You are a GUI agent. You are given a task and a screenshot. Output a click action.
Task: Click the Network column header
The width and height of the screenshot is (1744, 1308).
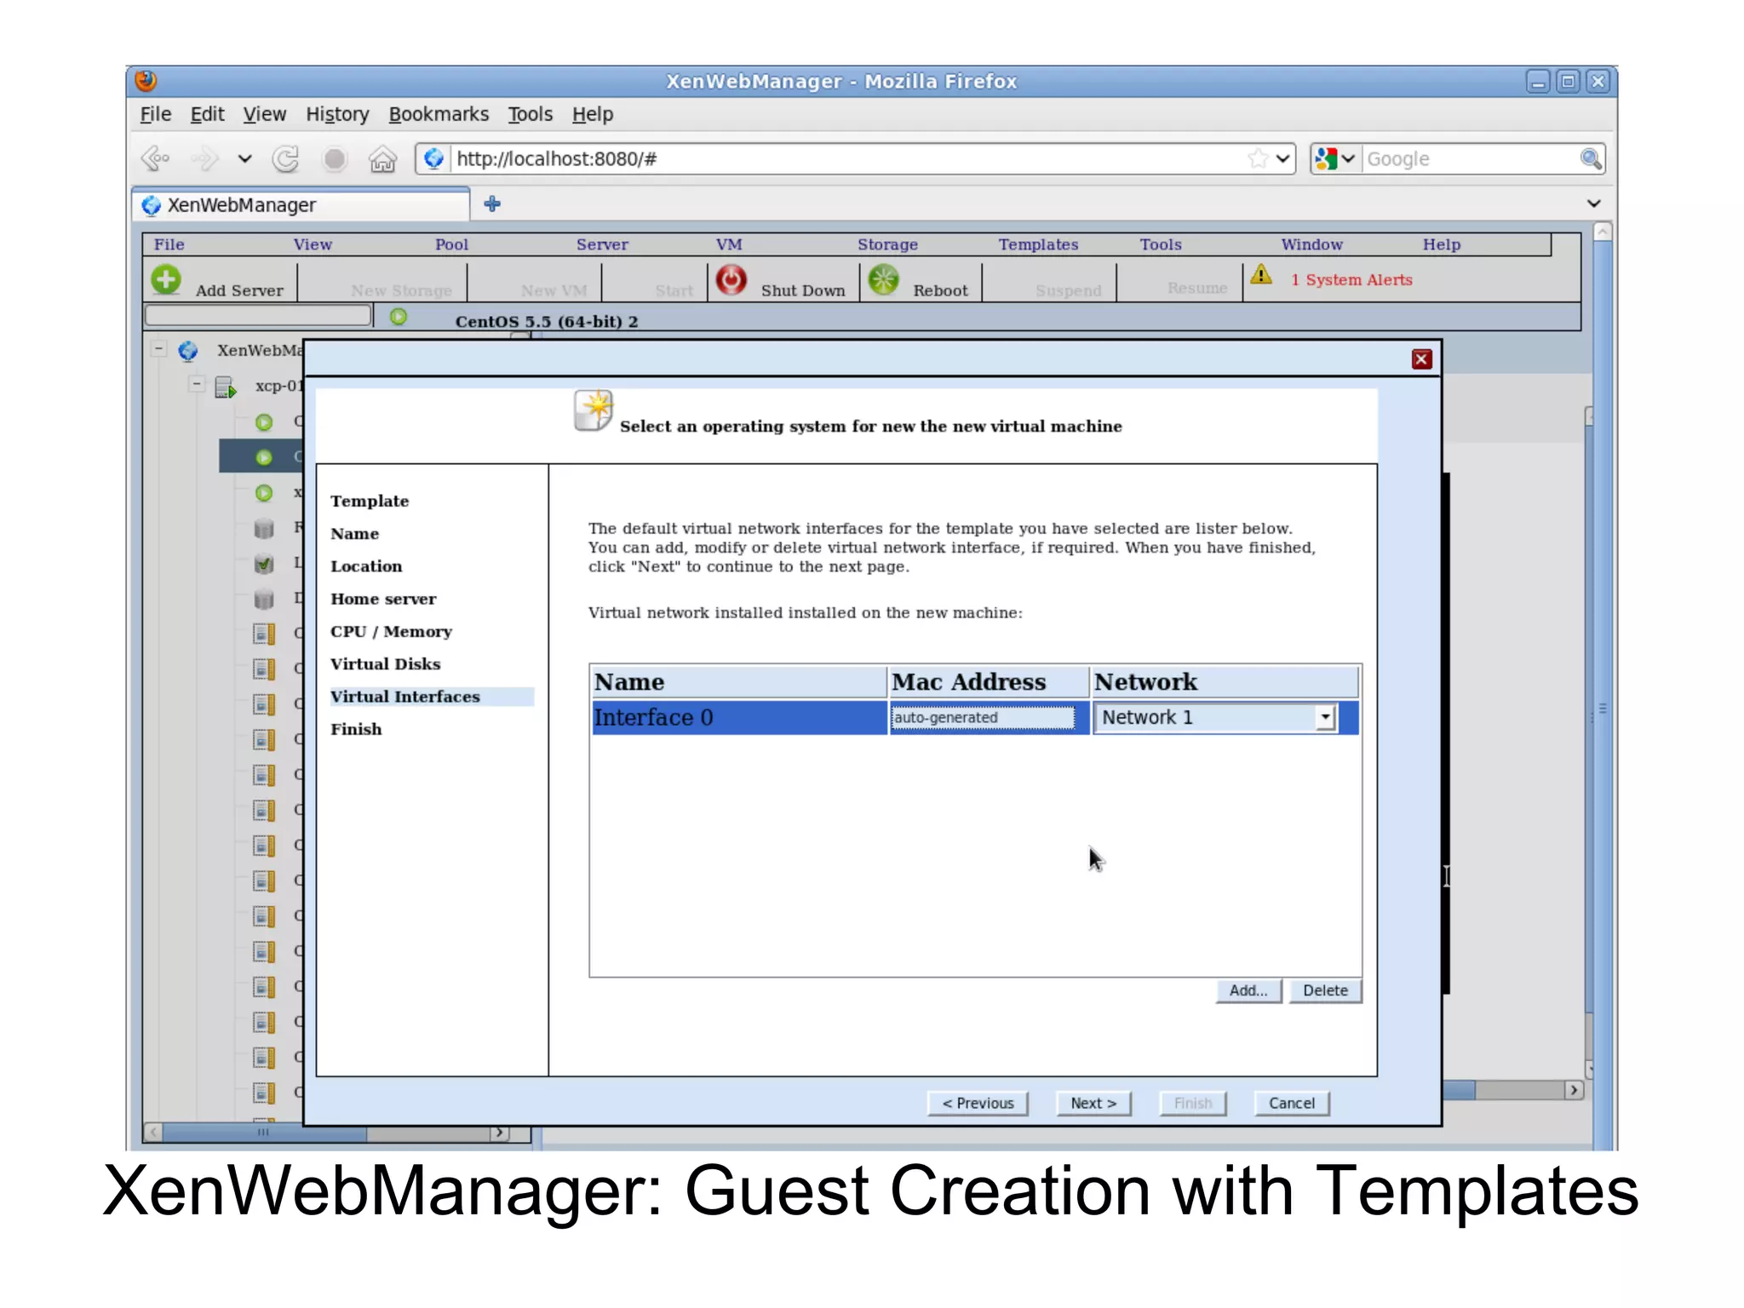coord(1225,682)
